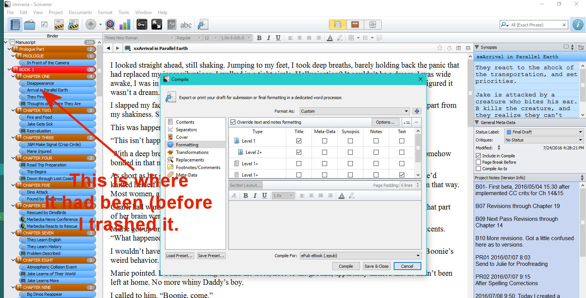Open the Format As dropdown showing Custom
The image size is (586, 298).
click(355, 111)
